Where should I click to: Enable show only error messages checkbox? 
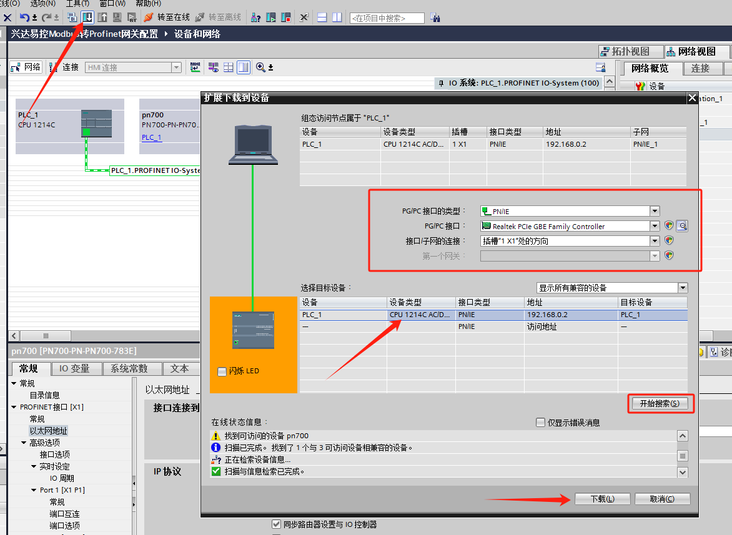tap(541, 423)
